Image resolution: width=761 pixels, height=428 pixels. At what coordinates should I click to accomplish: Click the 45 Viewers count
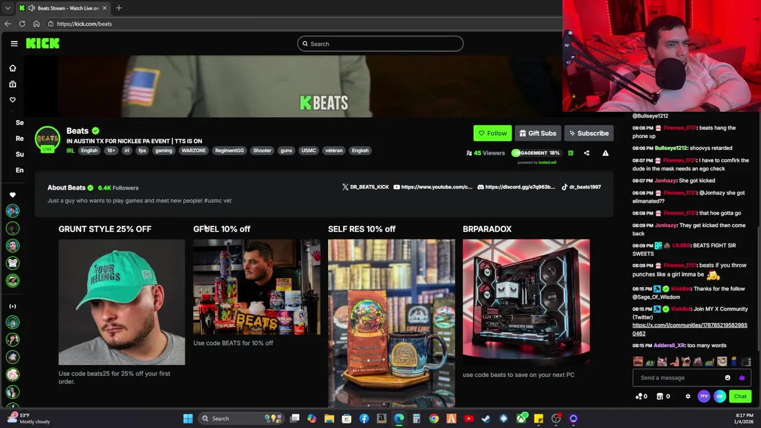tap(486, 153)
